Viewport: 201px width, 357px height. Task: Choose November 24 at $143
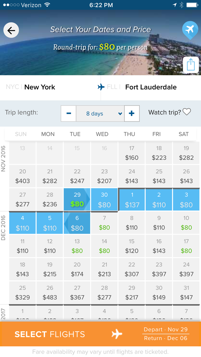pos(132,176)
